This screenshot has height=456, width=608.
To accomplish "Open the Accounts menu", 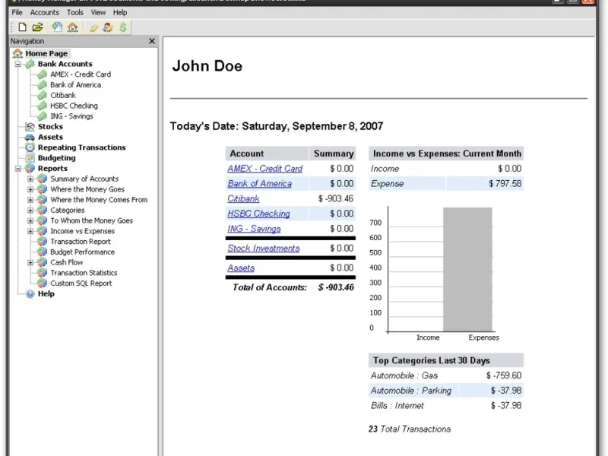I will [x=45, y=12].
